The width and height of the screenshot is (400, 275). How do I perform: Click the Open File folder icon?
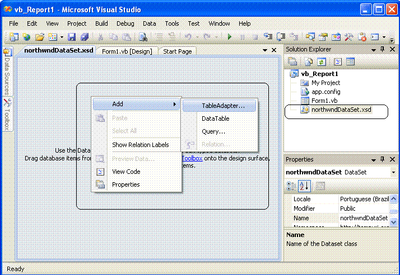click(40, 37)
